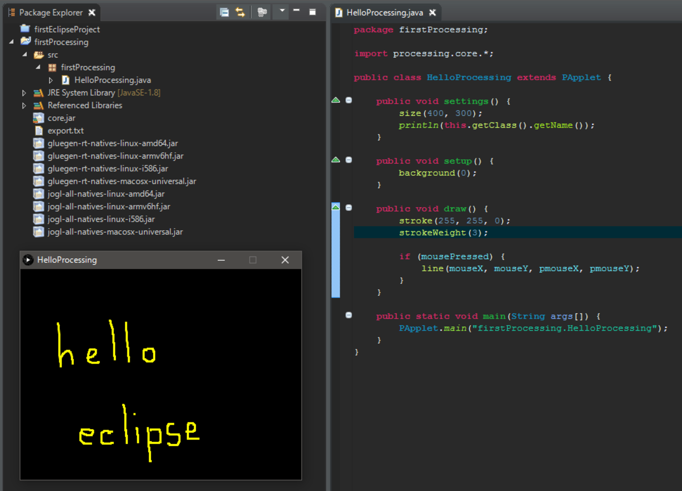Fold the settings() method in editor
682x491 pixels.
349,100
